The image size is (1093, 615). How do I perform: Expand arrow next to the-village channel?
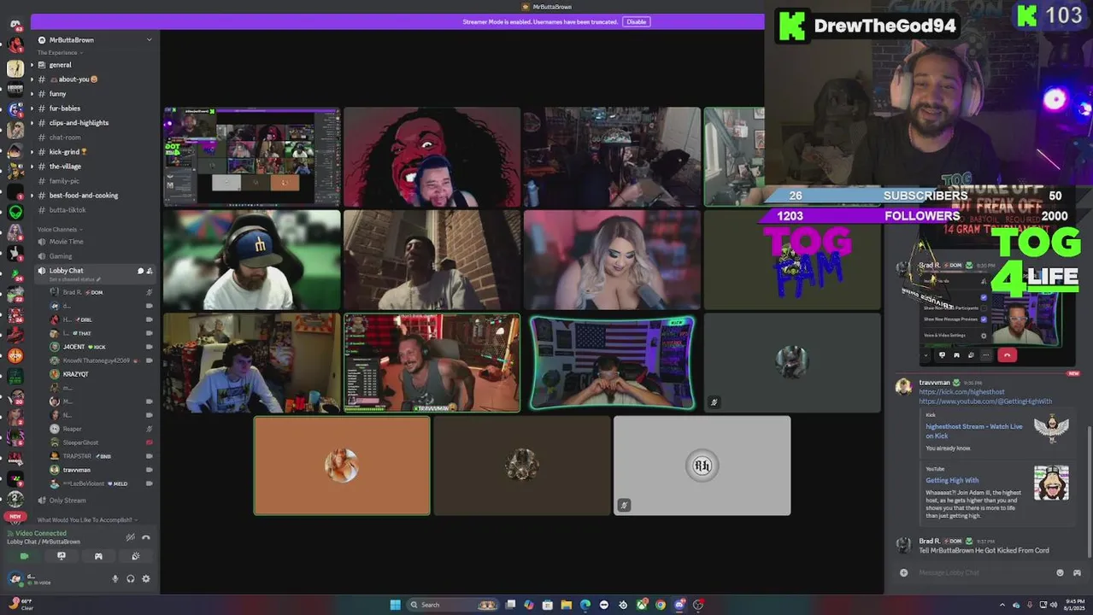click(x=32, y=167)
